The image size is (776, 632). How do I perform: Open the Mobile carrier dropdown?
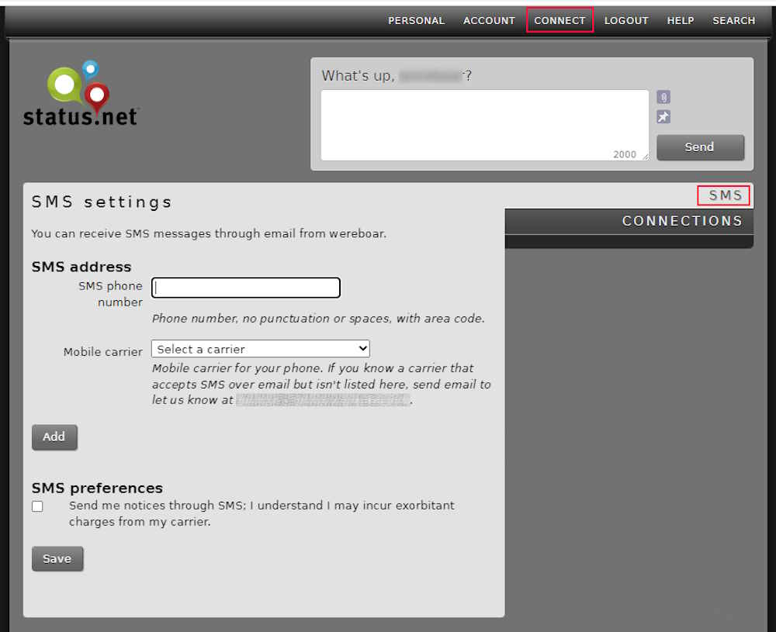(260, 349)
